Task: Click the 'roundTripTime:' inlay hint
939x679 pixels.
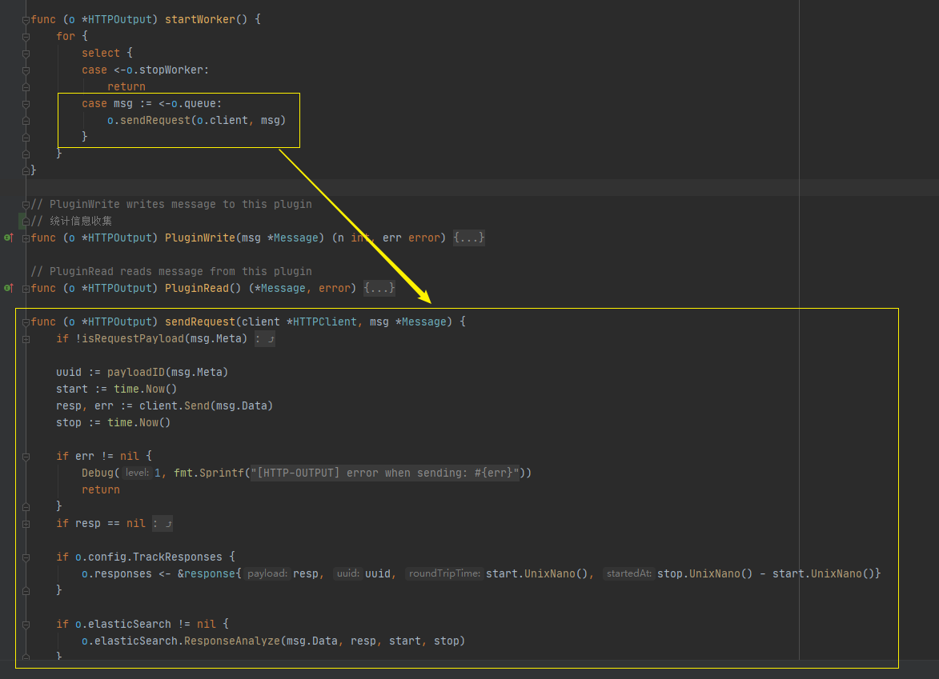Action: coord(444,573)
